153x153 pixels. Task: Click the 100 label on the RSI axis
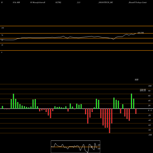[3, 28]
